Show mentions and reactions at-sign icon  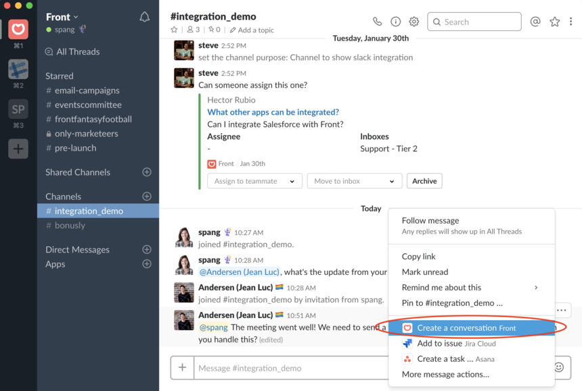click(535, 22)
